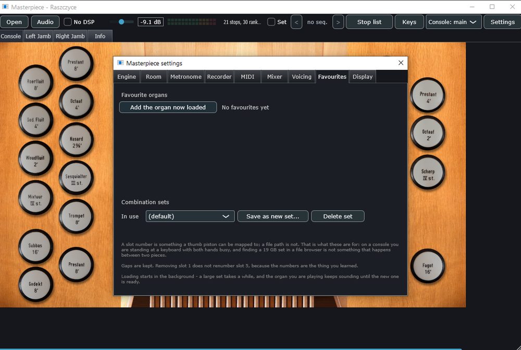Click the Keys button

tap(409, 22)
